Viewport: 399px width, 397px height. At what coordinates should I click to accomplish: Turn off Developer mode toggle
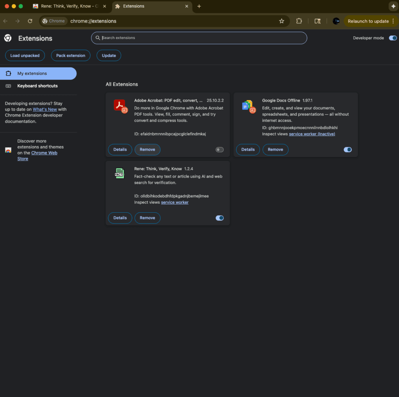point(393,38)
